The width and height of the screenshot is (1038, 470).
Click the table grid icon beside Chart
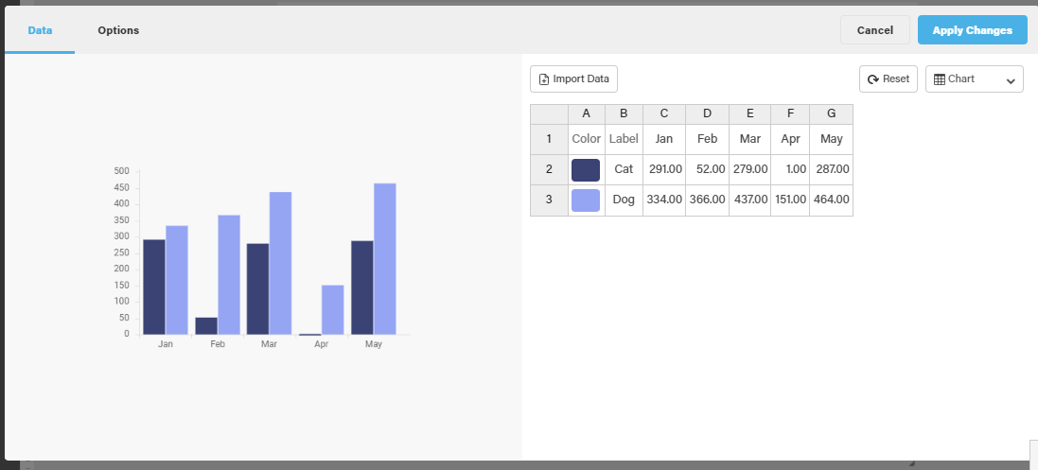pyautogui.click(x=940, y=79)
